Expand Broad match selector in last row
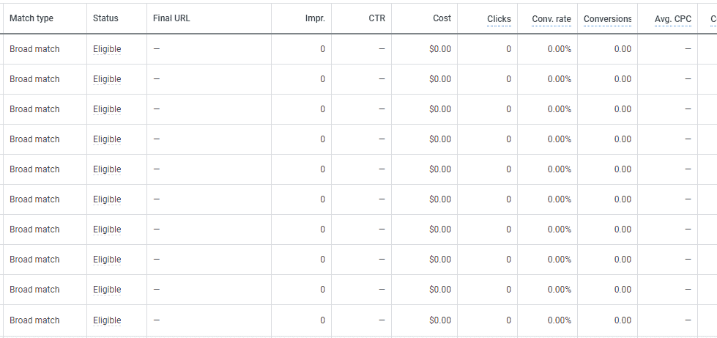The image size is (717, 338). click(x=34, y=320)
